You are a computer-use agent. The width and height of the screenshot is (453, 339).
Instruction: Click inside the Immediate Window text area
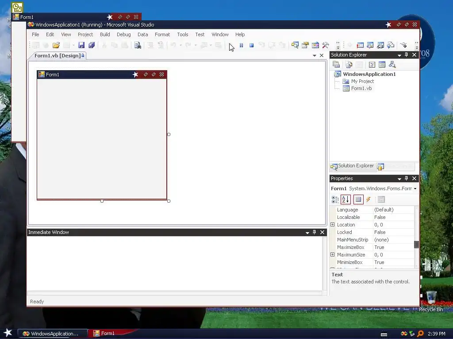pos(175,263)
